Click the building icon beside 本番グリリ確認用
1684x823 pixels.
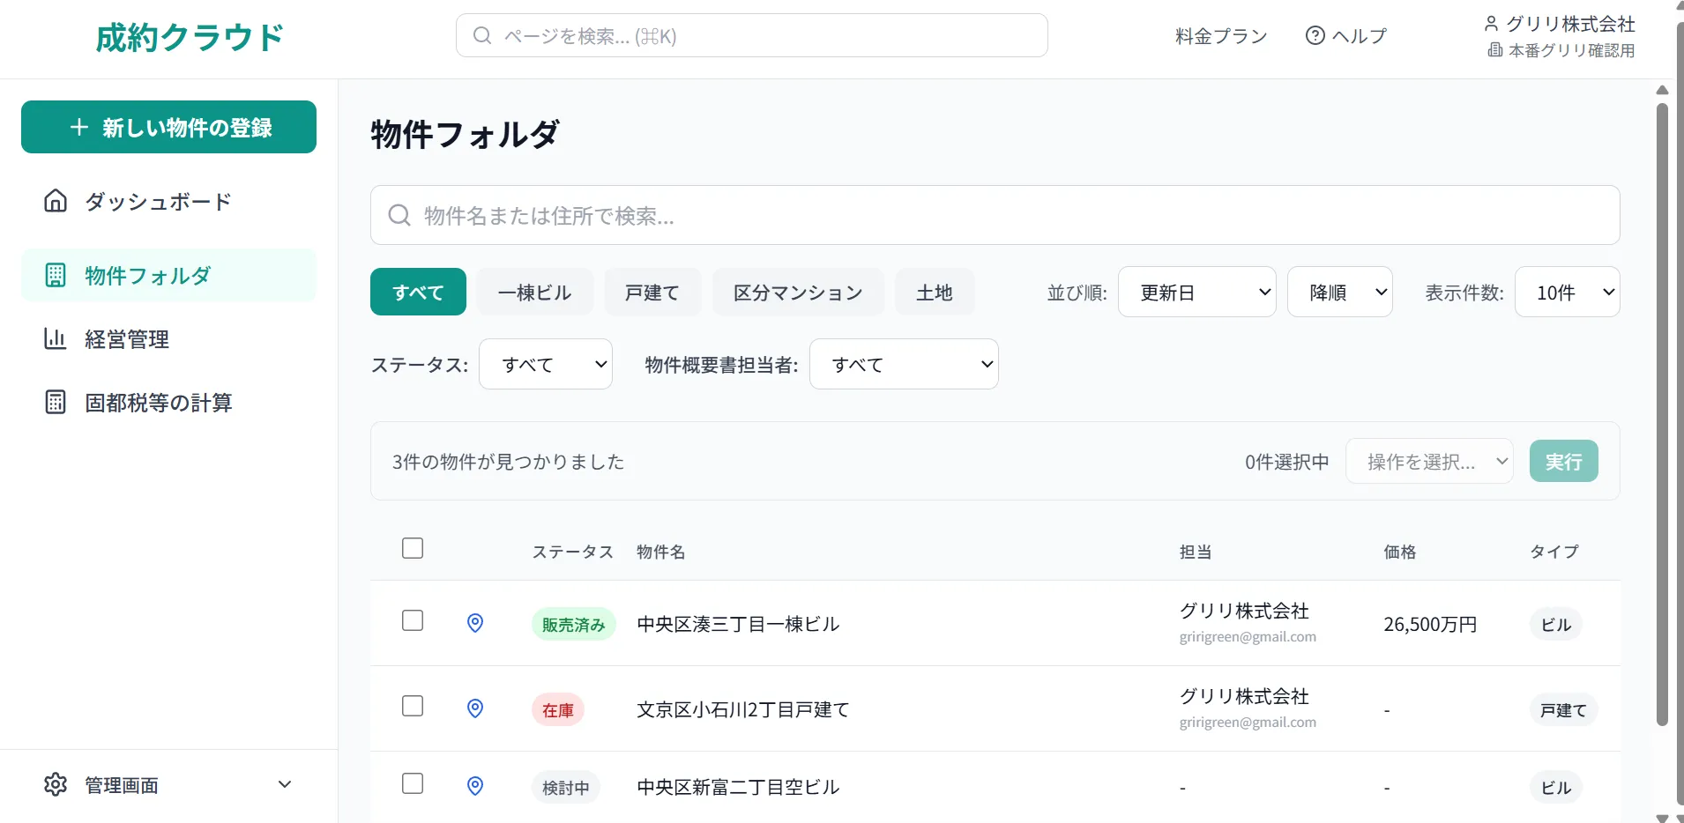click(x=1494, y=50)
